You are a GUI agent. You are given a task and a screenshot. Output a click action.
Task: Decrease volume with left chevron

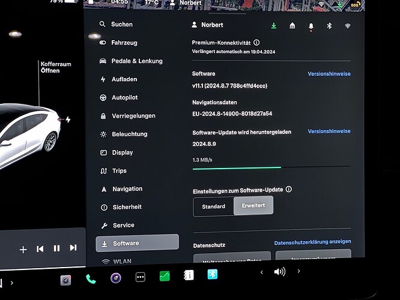pyautogui.click(x=261, y=272)
